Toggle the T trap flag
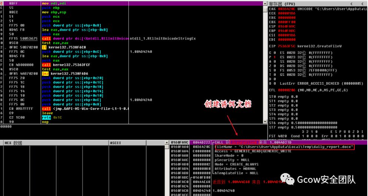 275,75
